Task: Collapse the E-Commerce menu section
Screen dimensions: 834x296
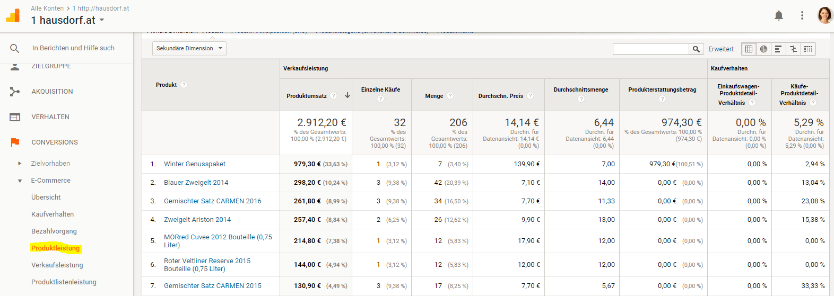Action: click(x=20, y=181)
